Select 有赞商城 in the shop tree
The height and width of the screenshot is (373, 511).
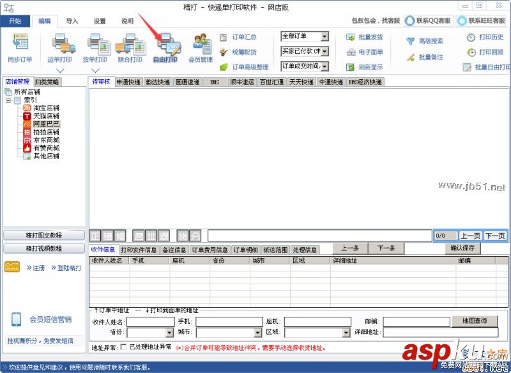pos(46,148)
